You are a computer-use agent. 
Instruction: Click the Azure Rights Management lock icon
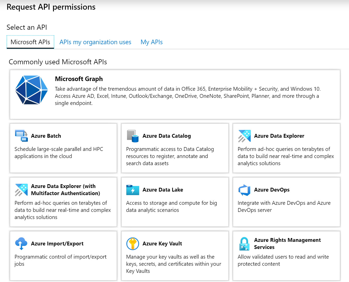[244, 244]
